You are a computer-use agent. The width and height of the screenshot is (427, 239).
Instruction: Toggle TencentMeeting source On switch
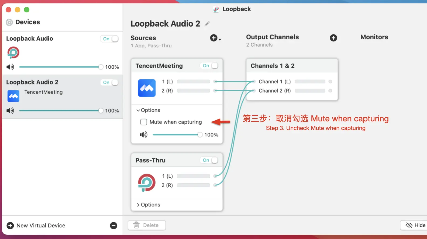pyautogui.click(x=209, y=66)
